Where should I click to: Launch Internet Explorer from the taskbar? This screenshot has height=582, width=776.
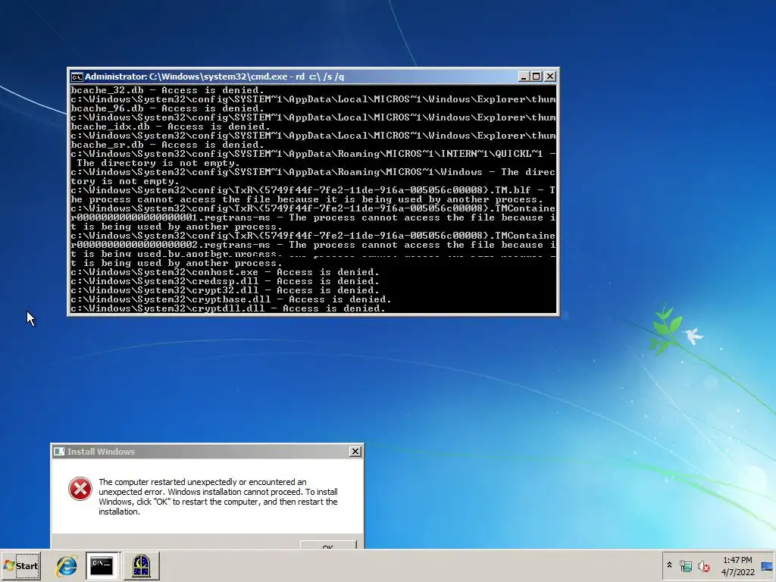tap(67, 565)
